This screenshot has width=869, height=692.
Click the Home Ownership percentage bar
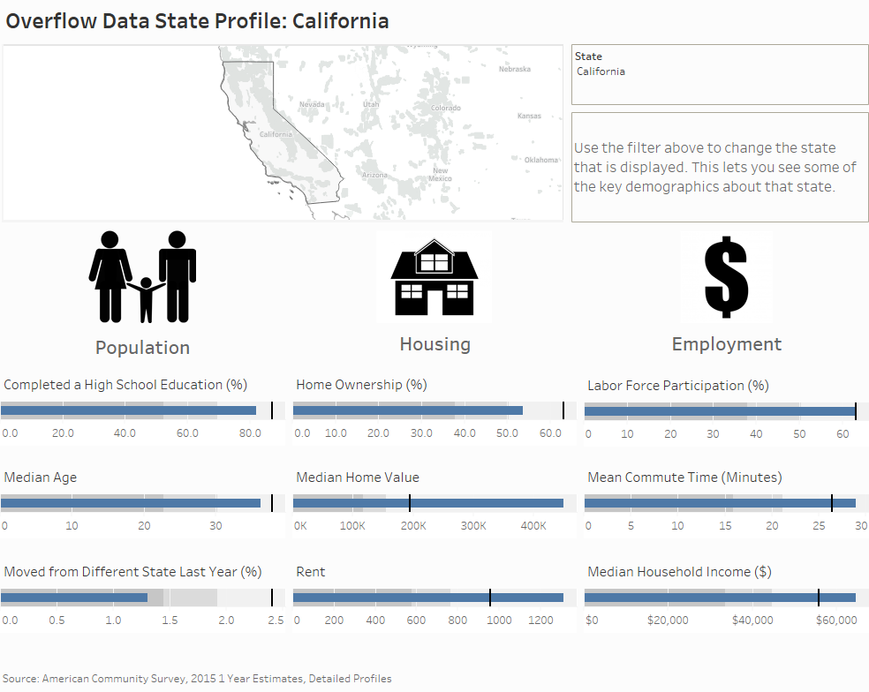(406, 410)
